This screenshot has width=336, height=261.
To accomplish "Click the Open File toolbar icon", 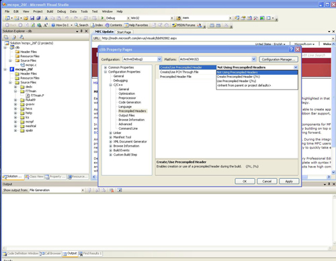I will (26, 18).
